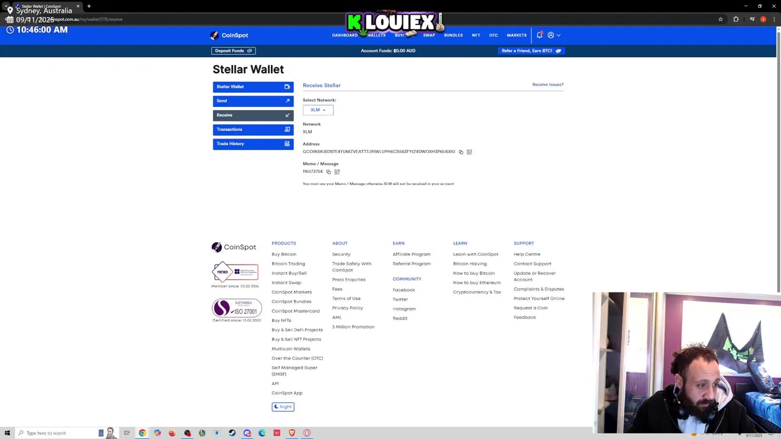
Task: Open Referral Program footer link
Action: (411, 264)
